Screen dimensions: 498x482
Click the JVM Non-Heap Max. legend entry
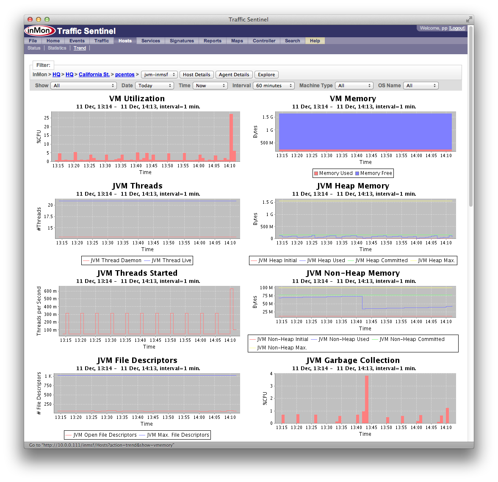[278, 348]
